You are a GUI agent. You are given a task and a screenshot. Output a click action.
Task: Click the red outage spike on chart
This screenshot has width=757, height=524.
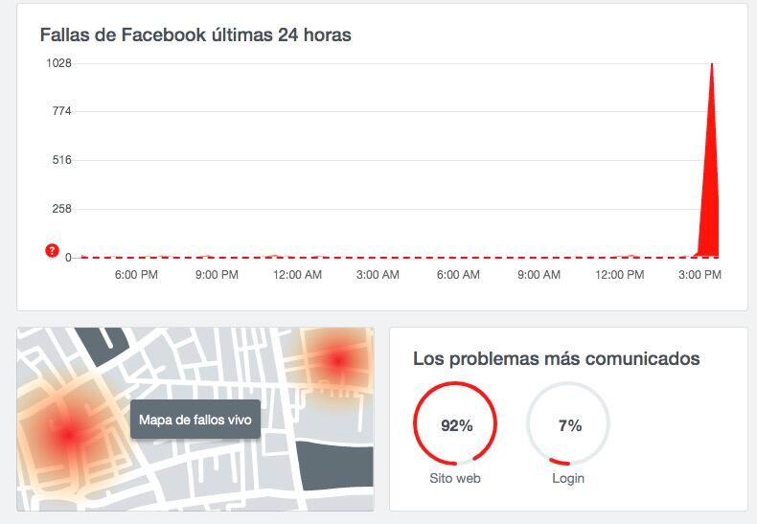pyautogui.click(x=711, y=192)
